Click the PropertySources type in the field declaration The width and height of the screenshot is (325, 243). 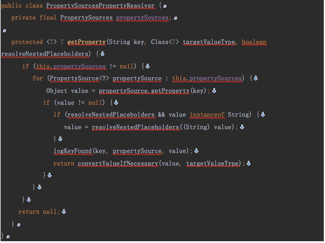click(x=86, y=18)
